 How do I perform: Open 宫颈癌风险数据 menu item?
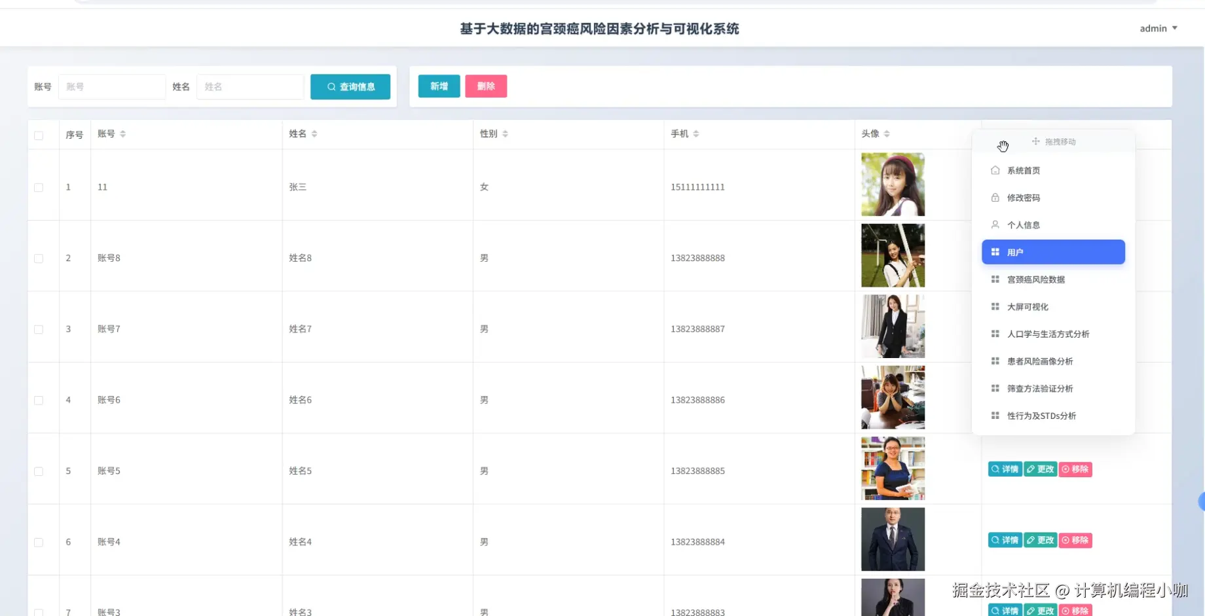[x=1053, y=280]
